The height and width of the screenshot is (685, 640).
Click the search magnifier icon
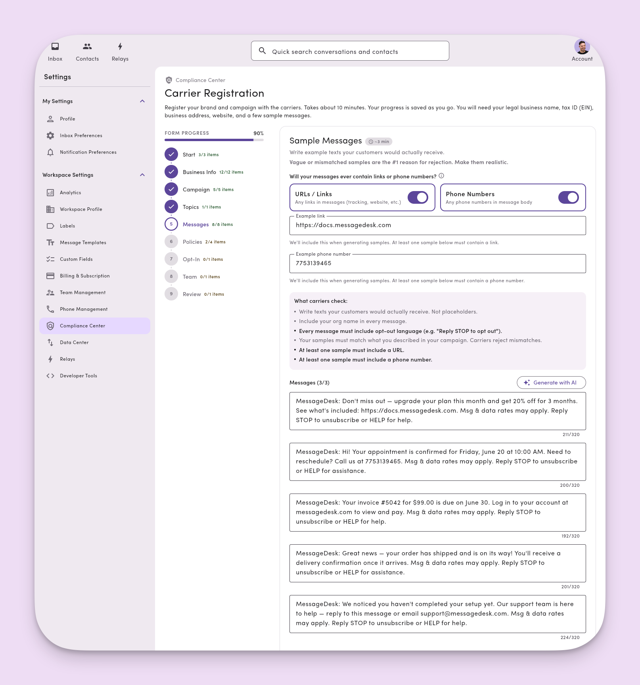click(262, 51)
